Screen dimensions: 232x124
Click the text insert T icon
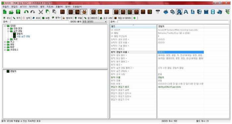(x=158, y=12)
